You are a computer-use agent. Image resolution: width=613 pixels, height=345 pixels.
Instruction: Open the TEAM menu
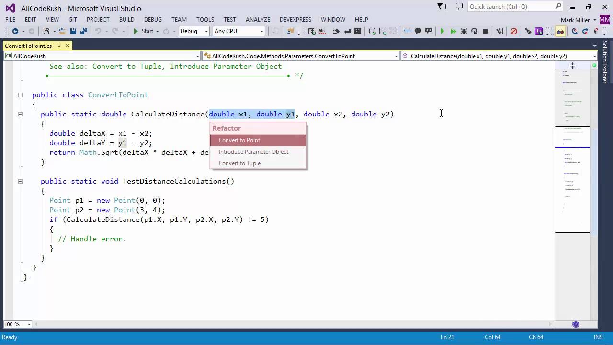tap(179, 20)
